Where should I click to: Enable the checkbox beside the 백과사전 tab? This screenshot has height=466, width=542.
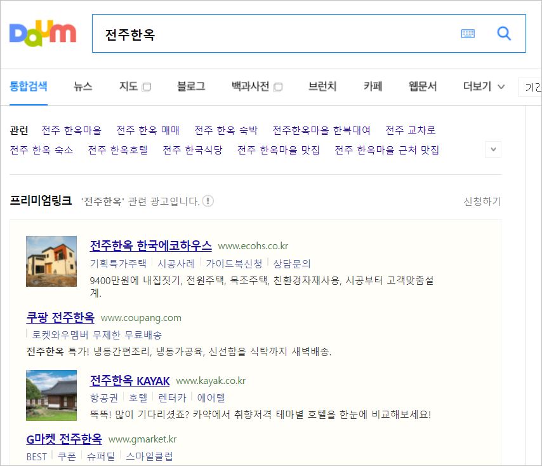277,86
